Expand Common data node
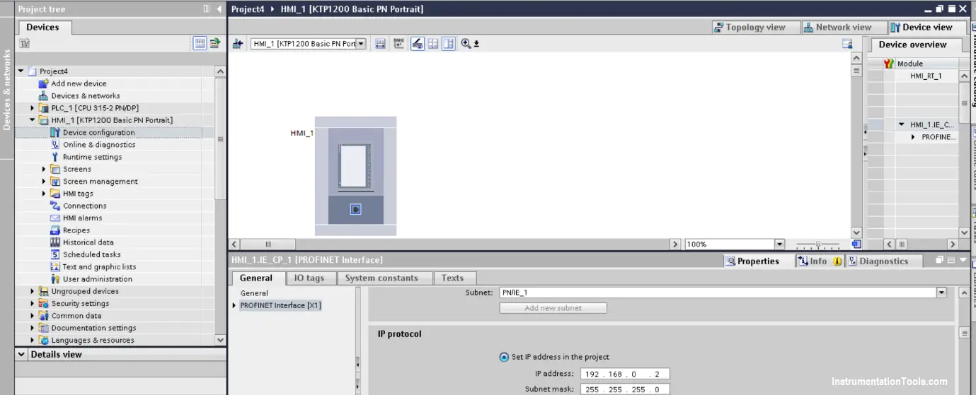Image resolution: width=976 pixels, height=395 pixels. click(33, 316)
